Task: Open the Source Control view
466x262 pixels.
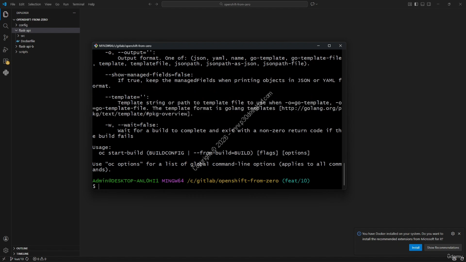Action: (5, 37)
